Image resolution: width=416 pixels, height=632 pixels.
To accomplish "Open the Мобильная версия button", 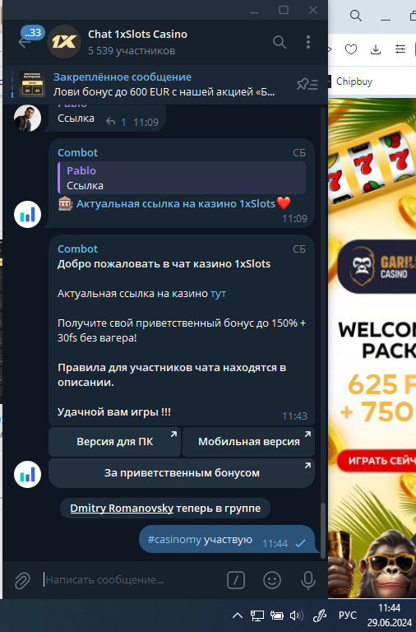I will [249, 442].
